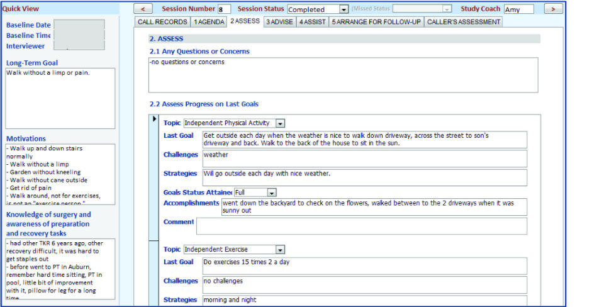
Task: Go to the 4 Assist tab
Action: click(x=312, y=22)
